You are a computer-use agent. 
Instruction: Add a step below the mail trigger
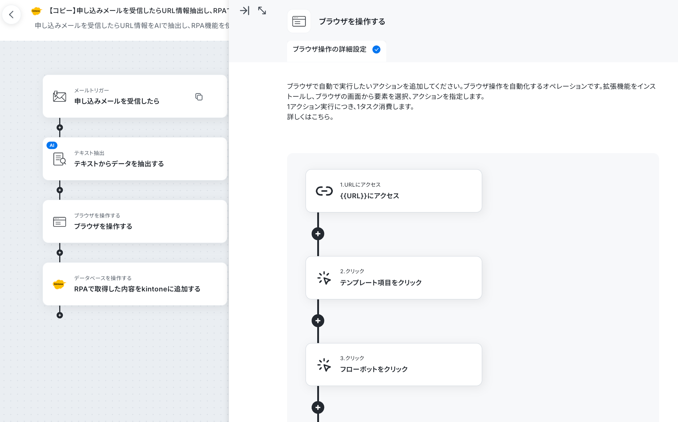coord(60,128)
